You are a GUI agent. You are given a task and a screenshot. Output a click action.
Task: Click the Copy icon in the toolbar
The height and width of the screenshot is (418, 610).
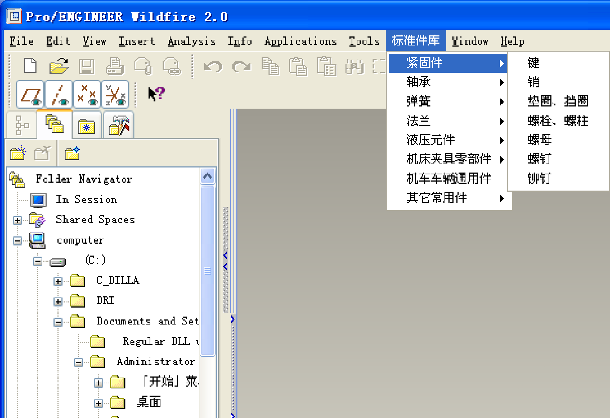270,66
